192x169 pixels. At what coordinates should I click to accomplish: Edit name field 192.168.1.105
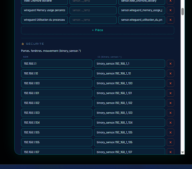pos(57,132)
